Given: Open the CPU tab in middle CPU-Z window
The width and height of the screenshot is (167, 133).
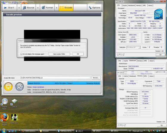Looking at the screenshot, I should pos(120,61).
